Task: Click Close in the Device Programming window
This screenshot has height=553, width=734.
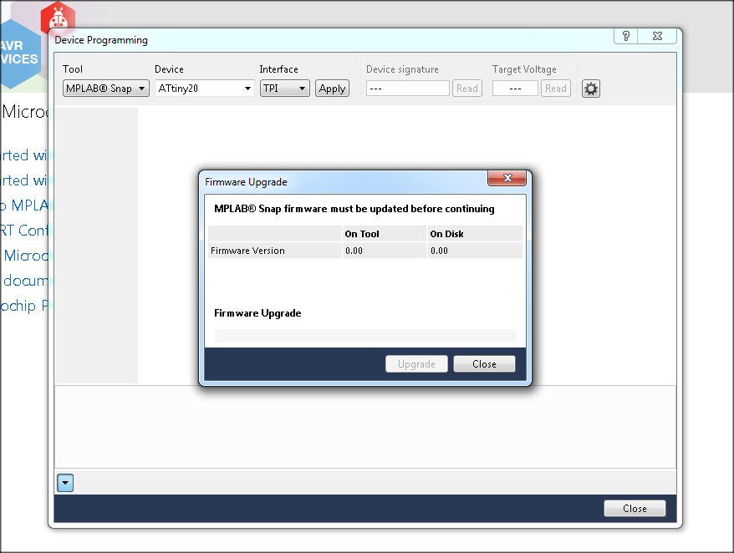Action: coord(635,509)
